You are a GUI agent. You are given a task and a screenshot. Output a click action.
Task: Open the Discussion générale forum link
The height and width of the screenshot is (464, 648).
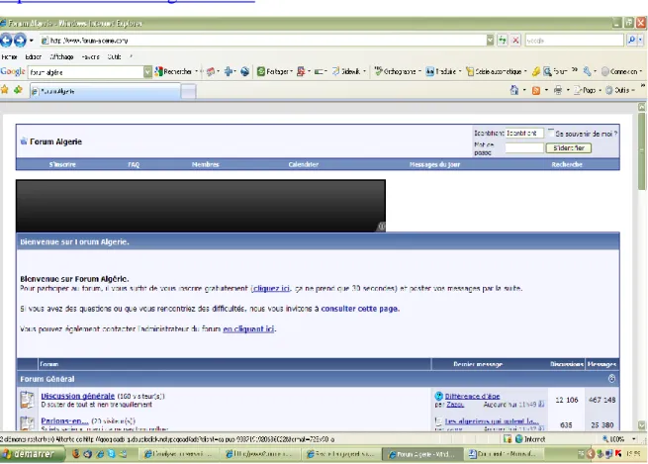pos(78,396)
